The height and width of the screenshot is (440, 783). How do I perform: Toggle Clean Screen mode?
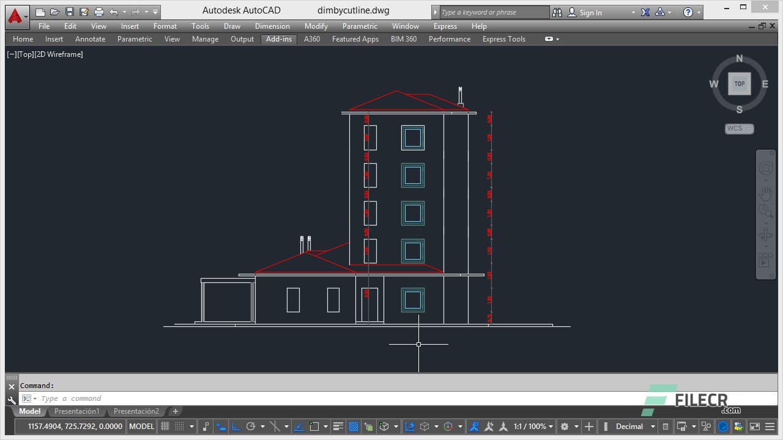[x=754, y=426]
